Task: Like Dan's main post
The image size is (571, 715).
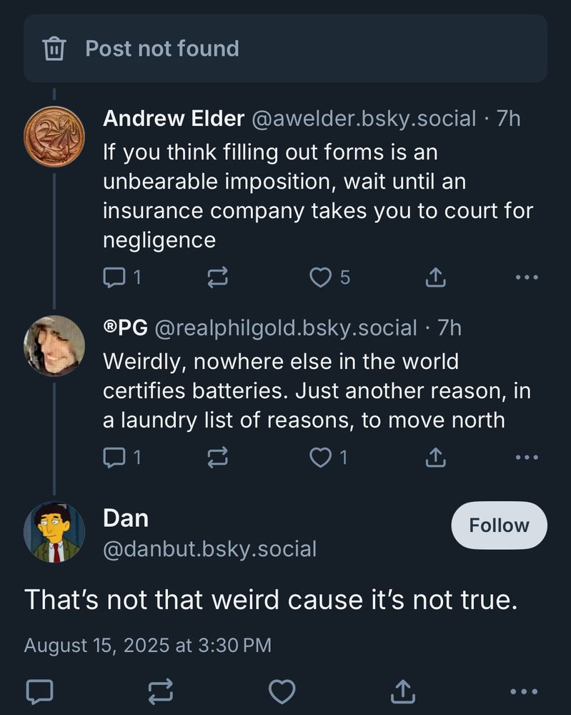Action: 282,691
